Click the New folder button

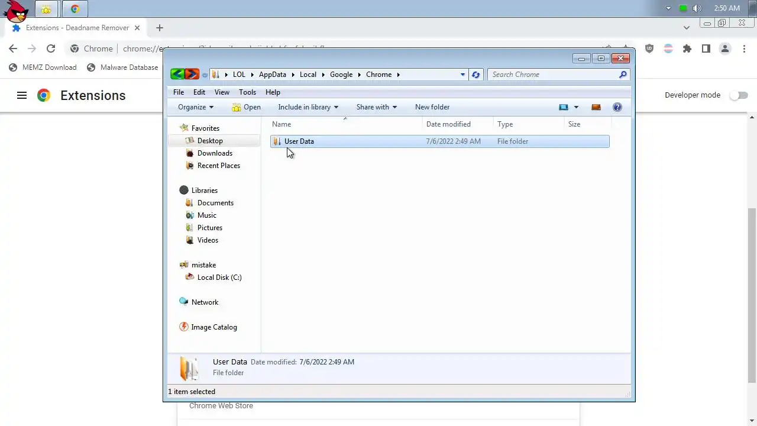tap(432, 107)
